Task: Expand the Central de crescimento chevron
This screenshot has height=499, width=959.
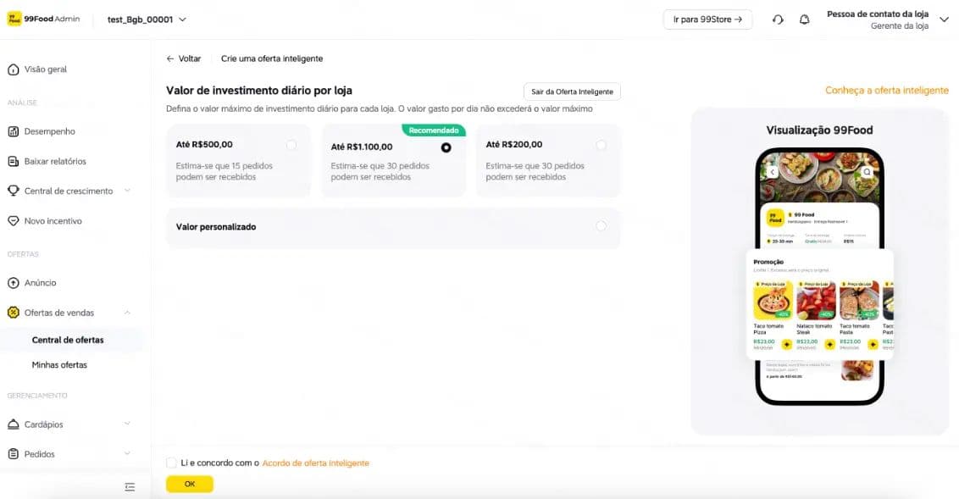Action: coord(127,191)
